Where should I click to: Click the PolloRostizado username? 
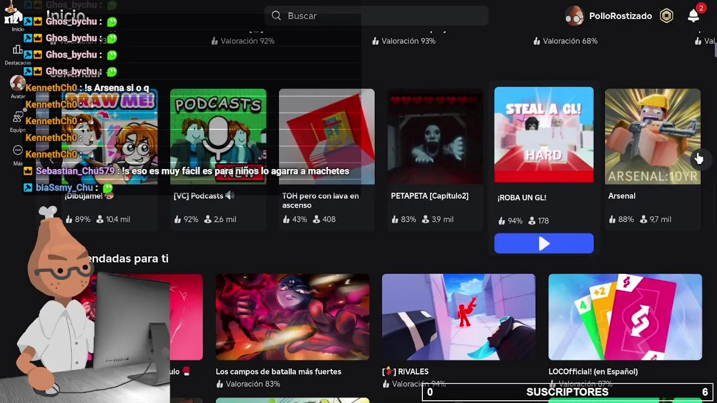click(x=621, y=16)
